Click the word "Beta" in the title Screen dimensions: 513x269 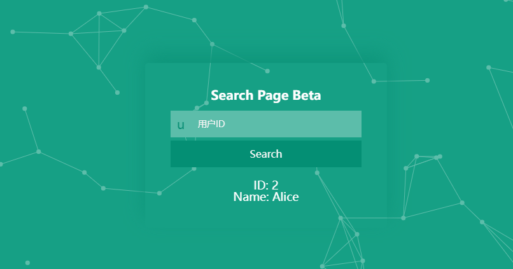point(306,95)
